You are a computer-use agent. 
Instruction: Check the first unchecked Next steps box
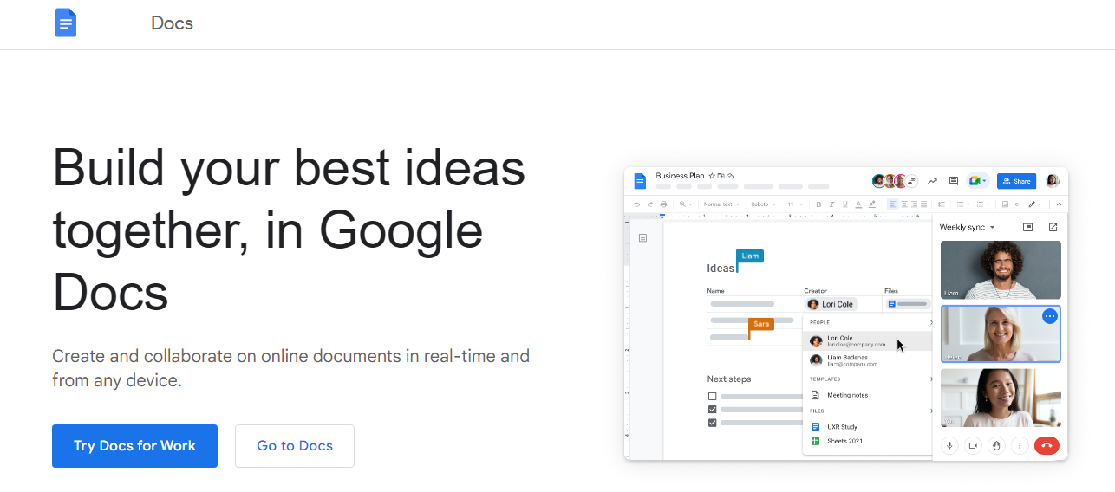tap(713, 396)
